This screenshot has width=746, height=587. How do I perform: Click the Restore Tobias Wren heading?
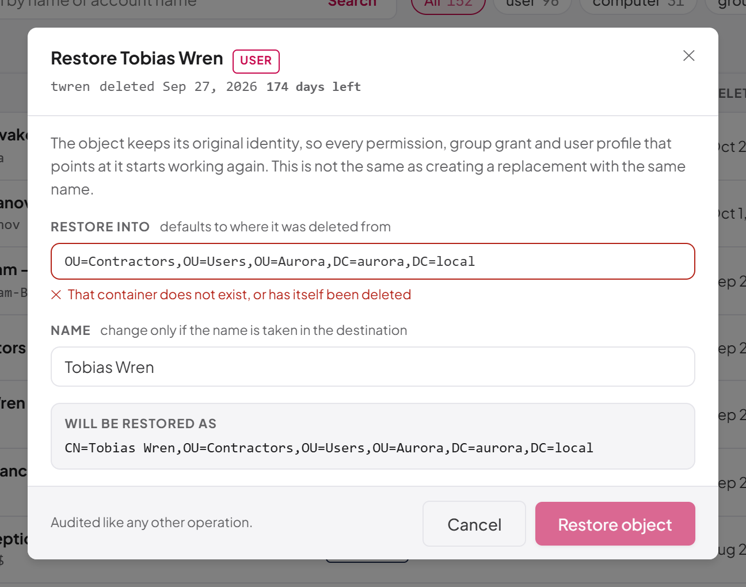(137, 58)
